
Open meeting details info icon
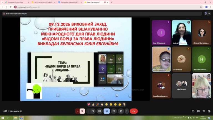click(x=193, y=111)
